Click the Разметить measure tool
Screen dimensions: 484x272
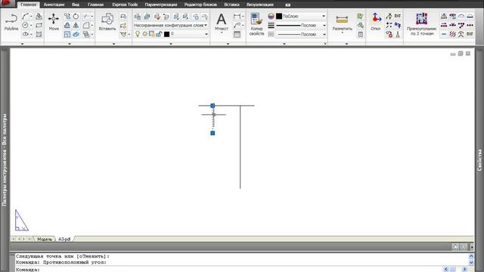click(x=342, y=22)
